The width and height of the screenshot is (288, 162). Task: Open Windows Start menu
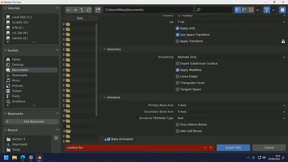(6, 157)
